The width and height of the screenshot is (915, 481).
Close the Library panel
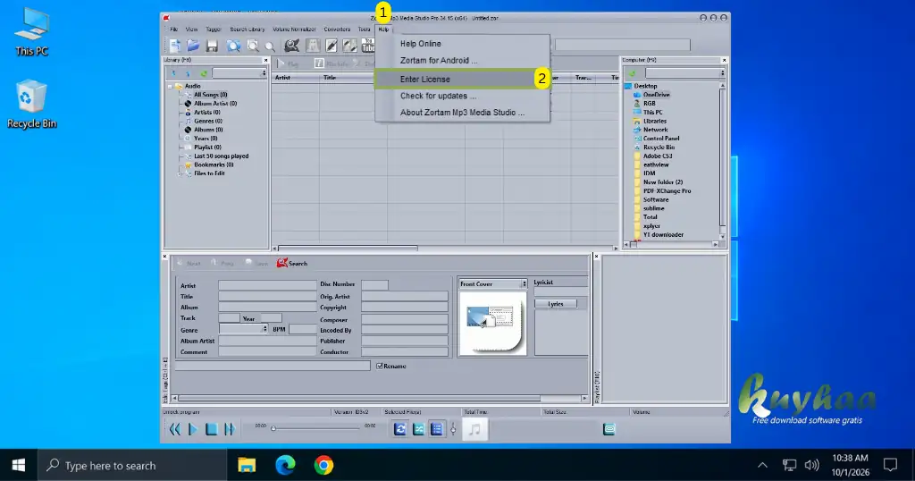(x=265, y=60)
